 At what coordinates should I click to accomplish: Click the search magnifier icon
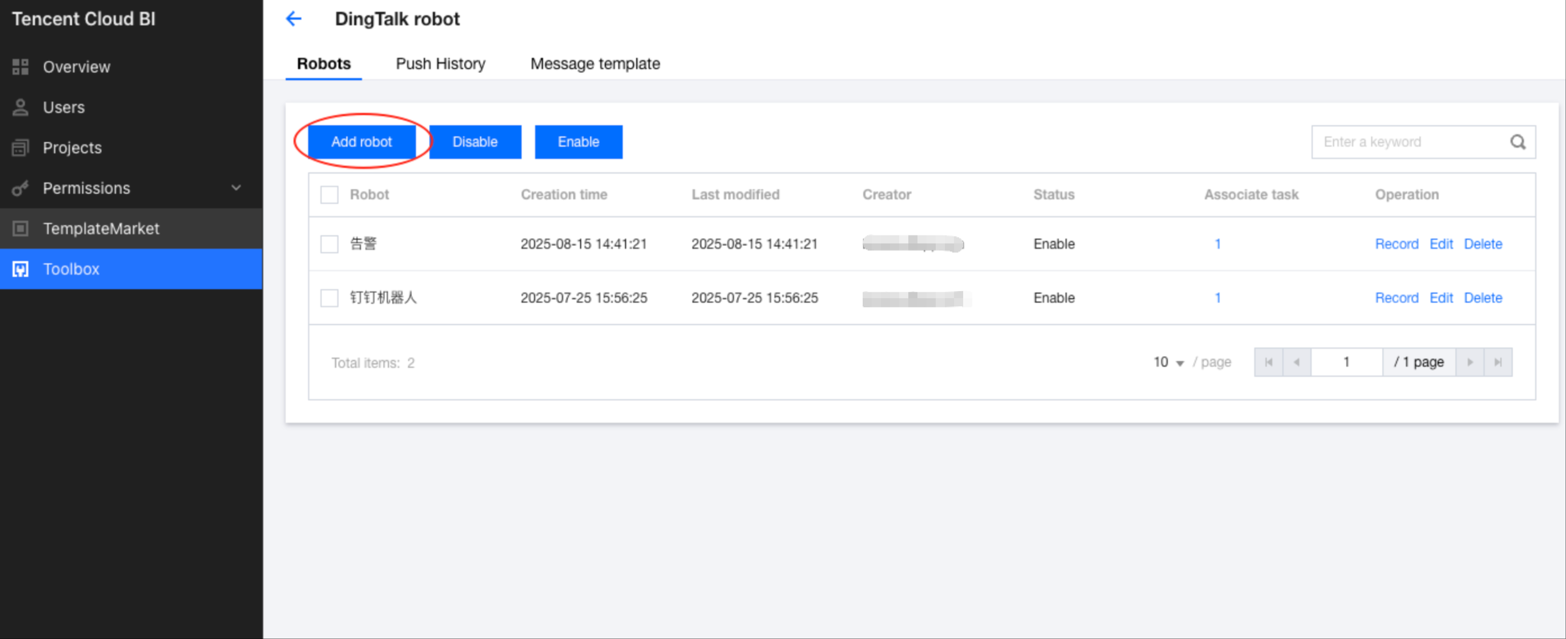(x=1517, y=142)
